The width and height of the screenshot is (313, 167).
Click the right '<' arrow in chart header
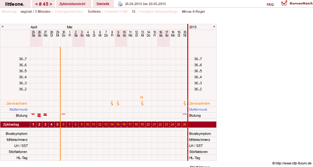tap(214, 26)
